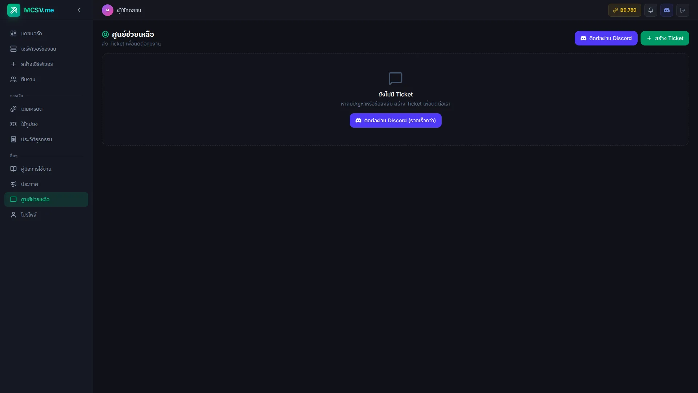Collapse the sidebar with chevron arrow
This screenshot has height=393, width=698.
(79, 10)
